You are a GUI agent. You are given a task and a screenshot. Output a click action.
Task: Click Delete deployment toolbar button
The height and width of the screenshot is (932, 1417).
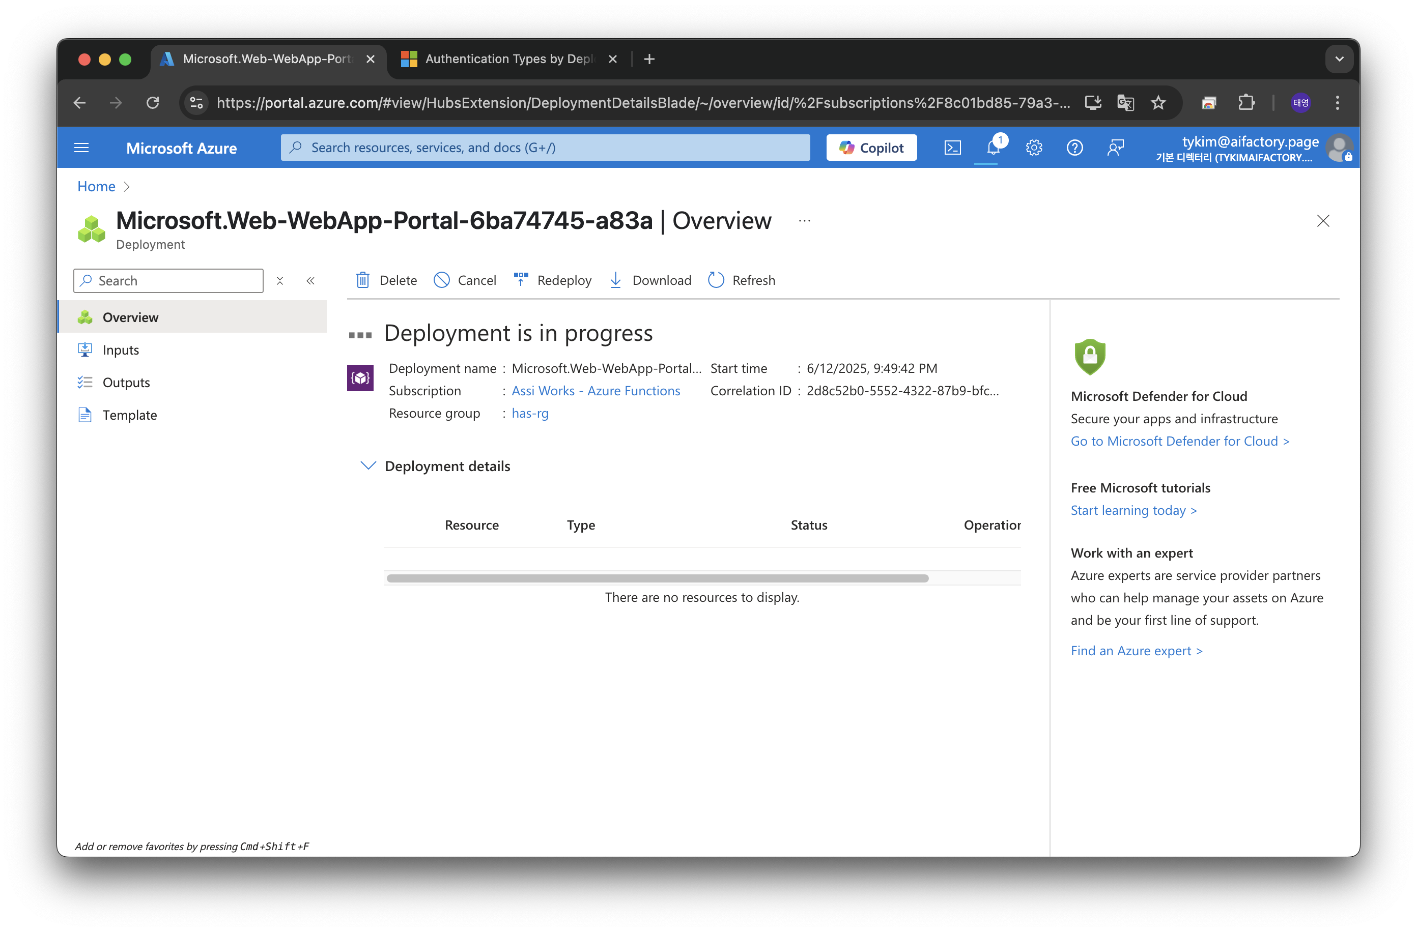pos(386,280)
